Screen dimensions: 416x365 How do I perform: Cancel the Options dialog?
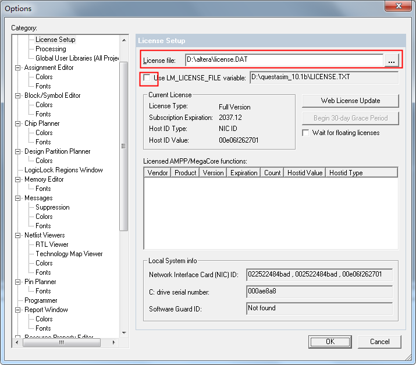pyautogui.click(x=379, y=342)
